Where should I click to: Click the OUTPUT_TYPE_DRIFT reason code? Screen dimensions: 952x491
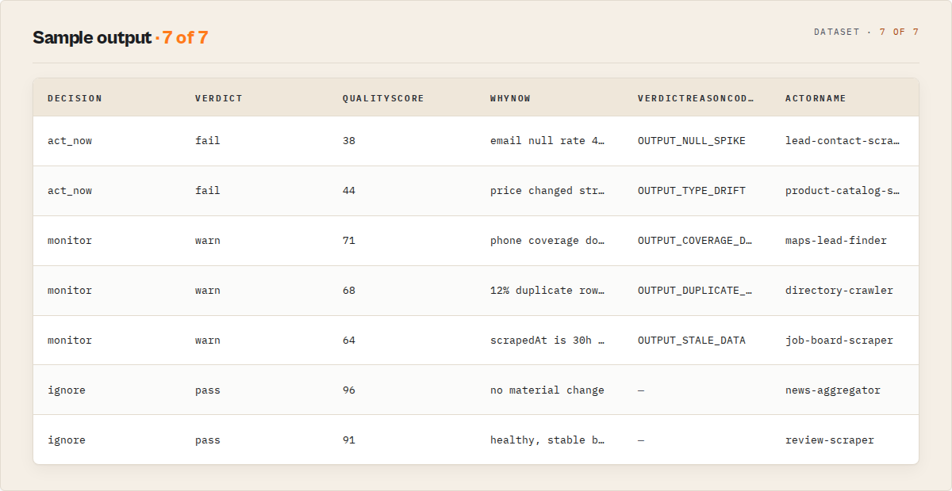692,191
